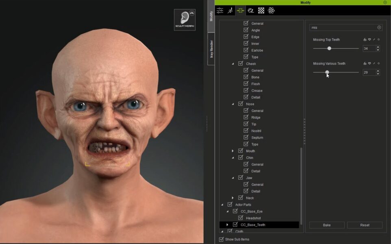Collapse the Cheek tree group
This screenshot has width=391, height=244.
coord(233,63)
